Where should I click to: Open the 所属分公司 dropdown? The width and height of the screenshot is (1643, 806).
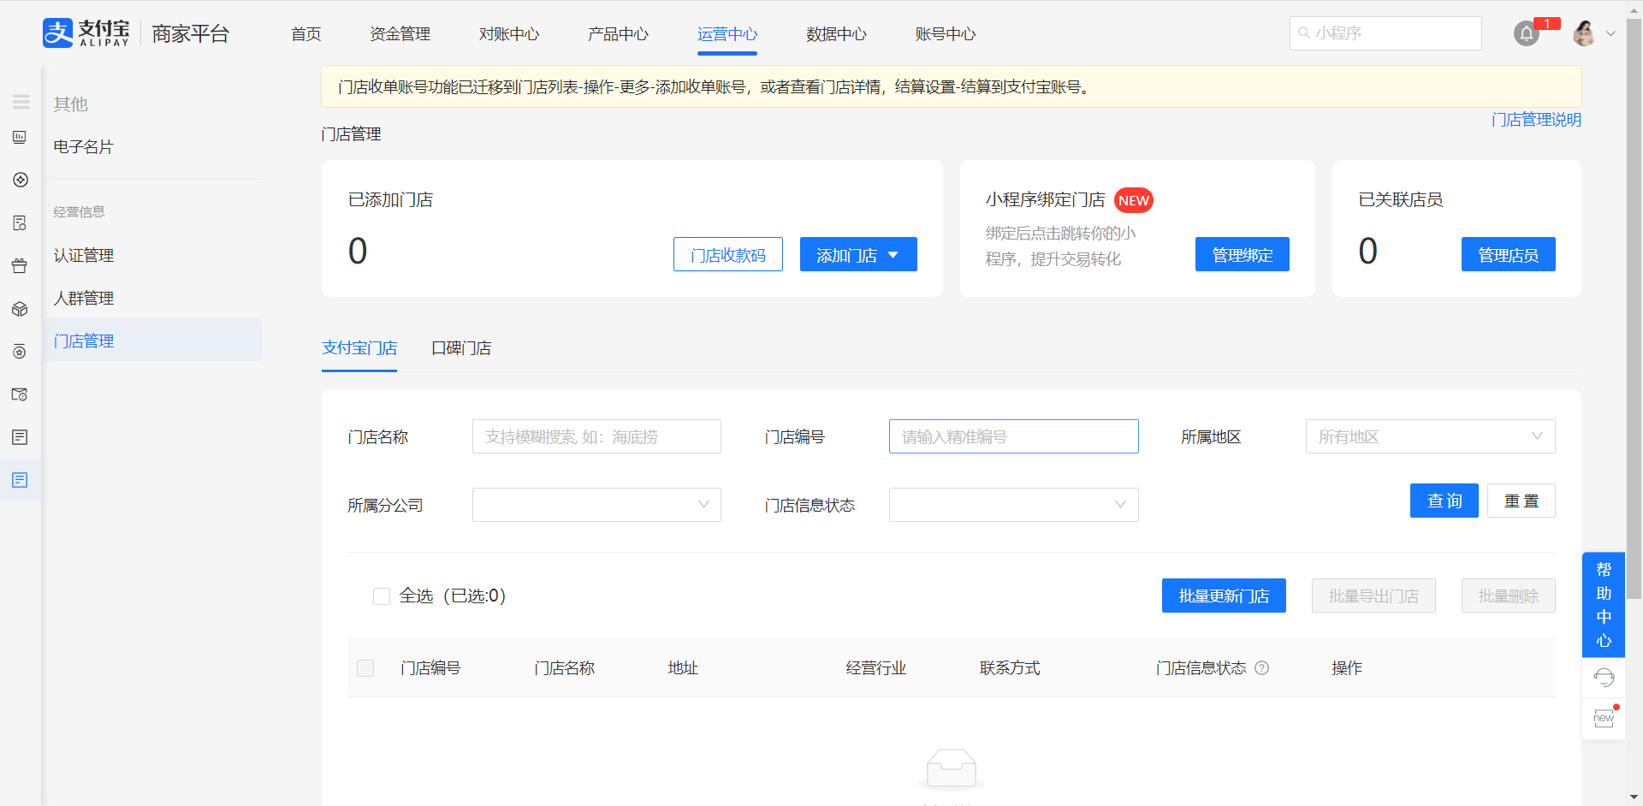[596, 505]
